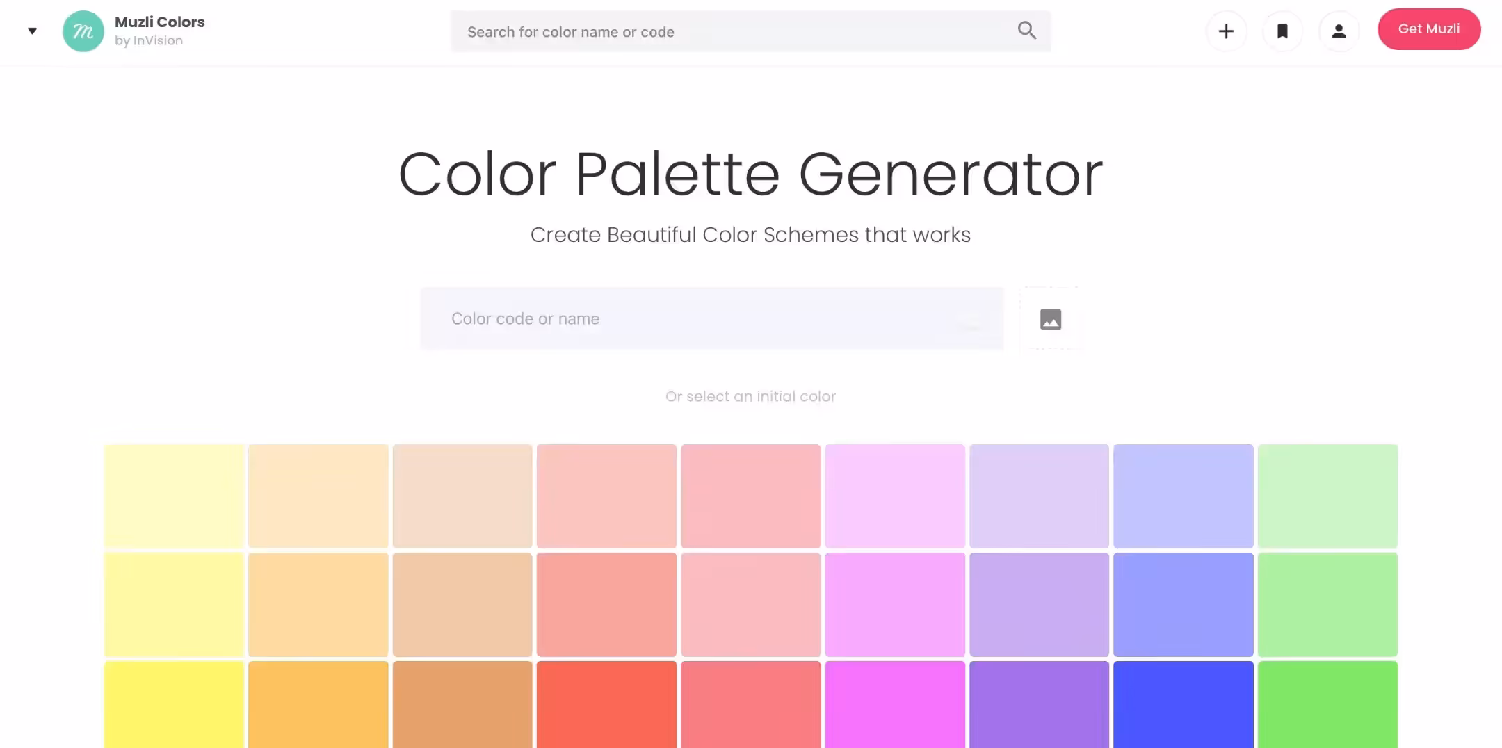Viewport: 1502px width, 748px height.
Task: Expand the dropdown arrow beside the logo
Action: (32, 31)
